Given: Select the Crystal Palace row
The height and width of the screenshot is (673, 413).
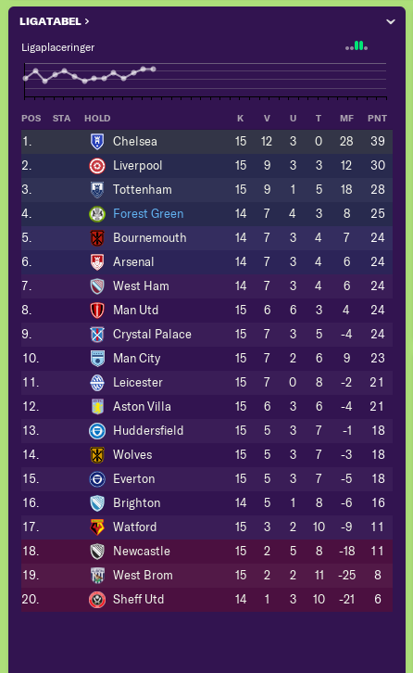Looking at the screenshot, I should point(206,335).
